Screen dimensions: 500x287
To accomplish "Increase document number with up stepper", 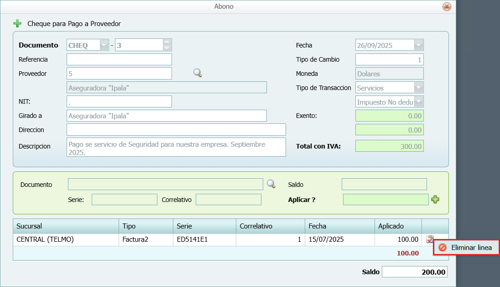I will click(167, 42).
